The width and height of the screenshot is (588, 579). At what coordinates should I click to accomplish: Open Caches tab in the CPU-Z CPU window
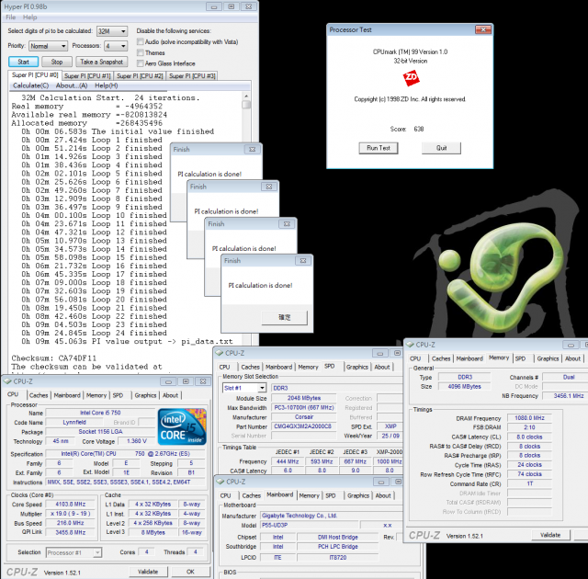pyautogui.click(x=39, y=395)
